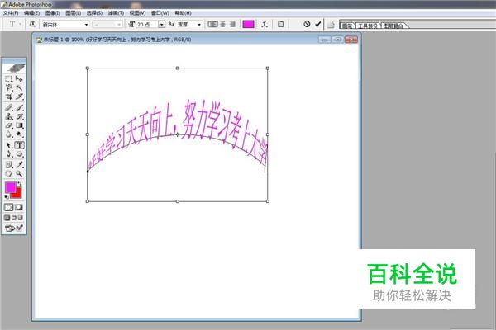Change the text orientation icon
Screen dimensions: 496x330
tap(32, 24)
